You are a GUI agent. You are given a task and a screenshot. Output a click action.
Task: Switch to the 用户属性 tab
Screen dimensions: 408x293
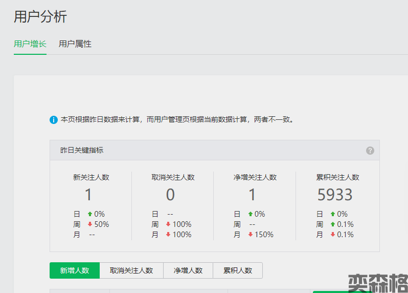(x=75, y=44)
